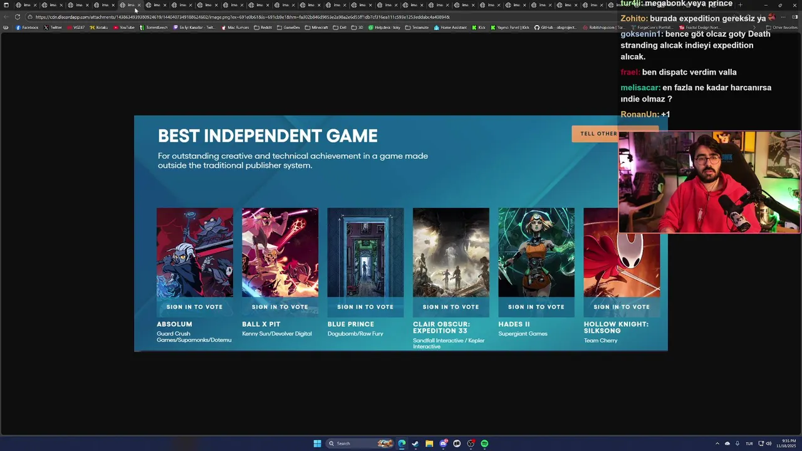Image resolution: width=802 pixels, height=451 pixels.
Task: Select the Blue Prince cover art
Action: coord(365,252)
